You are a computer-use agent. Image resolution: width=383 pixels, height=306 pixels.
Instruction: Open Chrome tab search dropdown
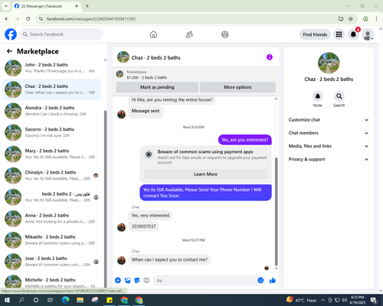pos(6,6)
